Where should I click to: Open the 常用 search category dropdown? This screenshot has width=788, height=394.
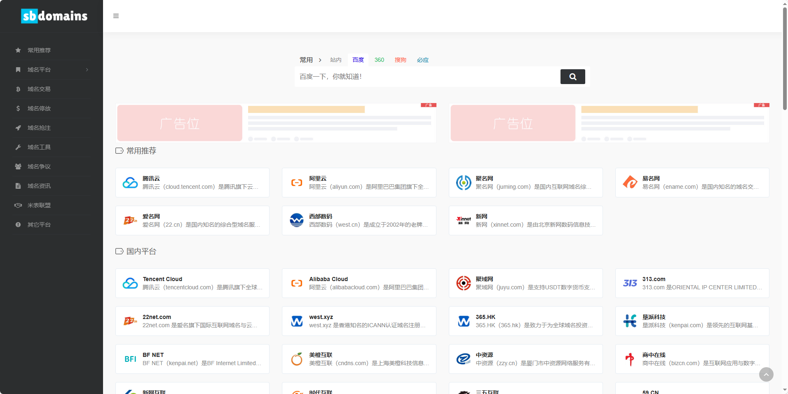pyautogui.click(x=310, y=60)
